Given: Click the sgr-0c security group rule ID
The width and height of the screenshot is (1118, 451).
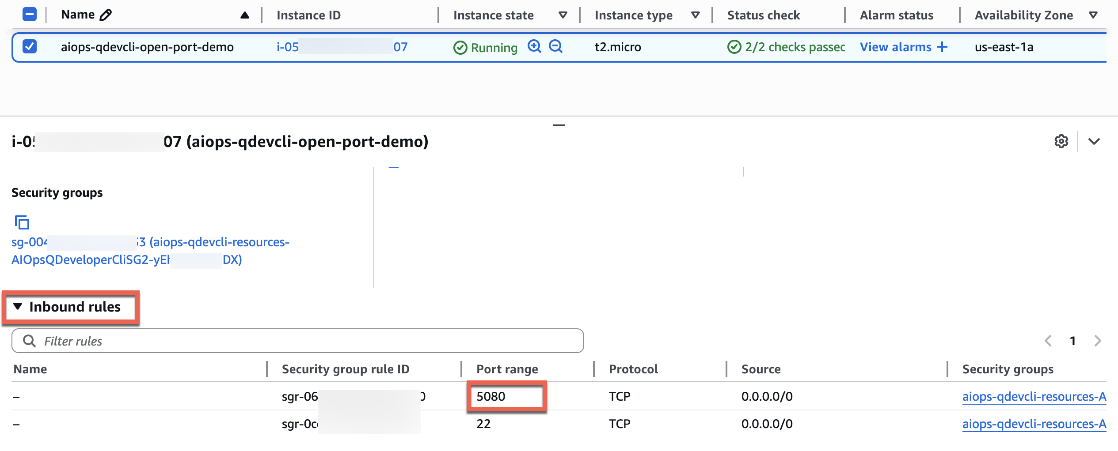Looking at the screenshot, I should pyautogui.click(x=351, y=424).
